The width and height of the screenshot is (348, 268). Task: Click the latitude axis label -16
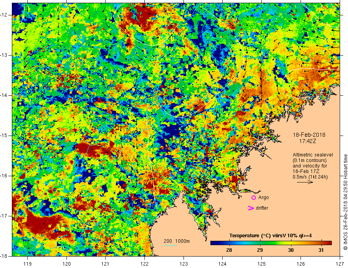(4, 176)
